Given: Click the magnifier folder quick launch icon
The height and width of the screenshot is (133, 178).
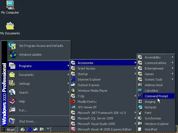Looking at the screenshot, I should coord(42,129).
